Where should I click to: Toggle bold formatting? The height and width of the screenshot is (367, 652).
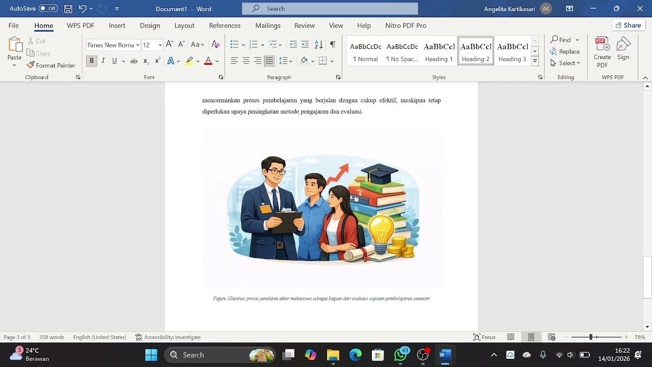[x=92, y=61]
